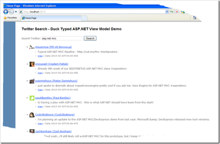Image resolution: width=220 pixels, height=144 pixels.
Task: Click the zachbonham avatar image
Action: (32, 131)
